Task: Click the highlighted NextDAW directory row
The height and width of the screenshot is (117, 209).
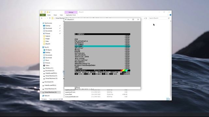Action: 102,46
